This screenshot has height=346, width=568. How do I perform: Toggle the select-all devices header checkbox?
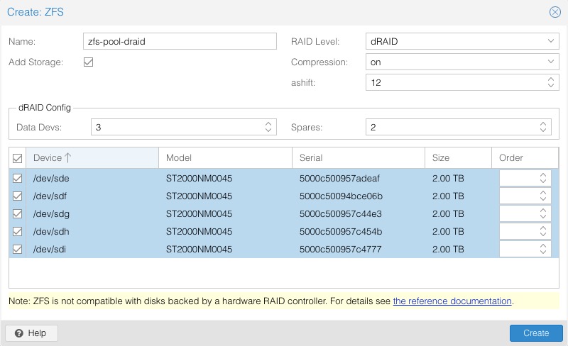(x=17, y=158)
